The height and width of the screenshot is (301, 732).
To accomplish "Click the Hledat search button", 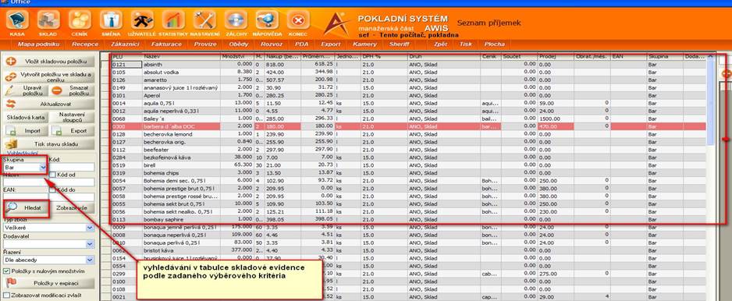I will (27, 207).
